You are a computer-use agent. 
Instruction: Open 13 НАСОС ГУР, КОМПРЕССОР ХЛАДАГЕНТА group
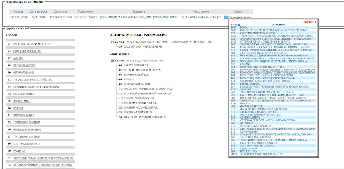coord(145,89)
